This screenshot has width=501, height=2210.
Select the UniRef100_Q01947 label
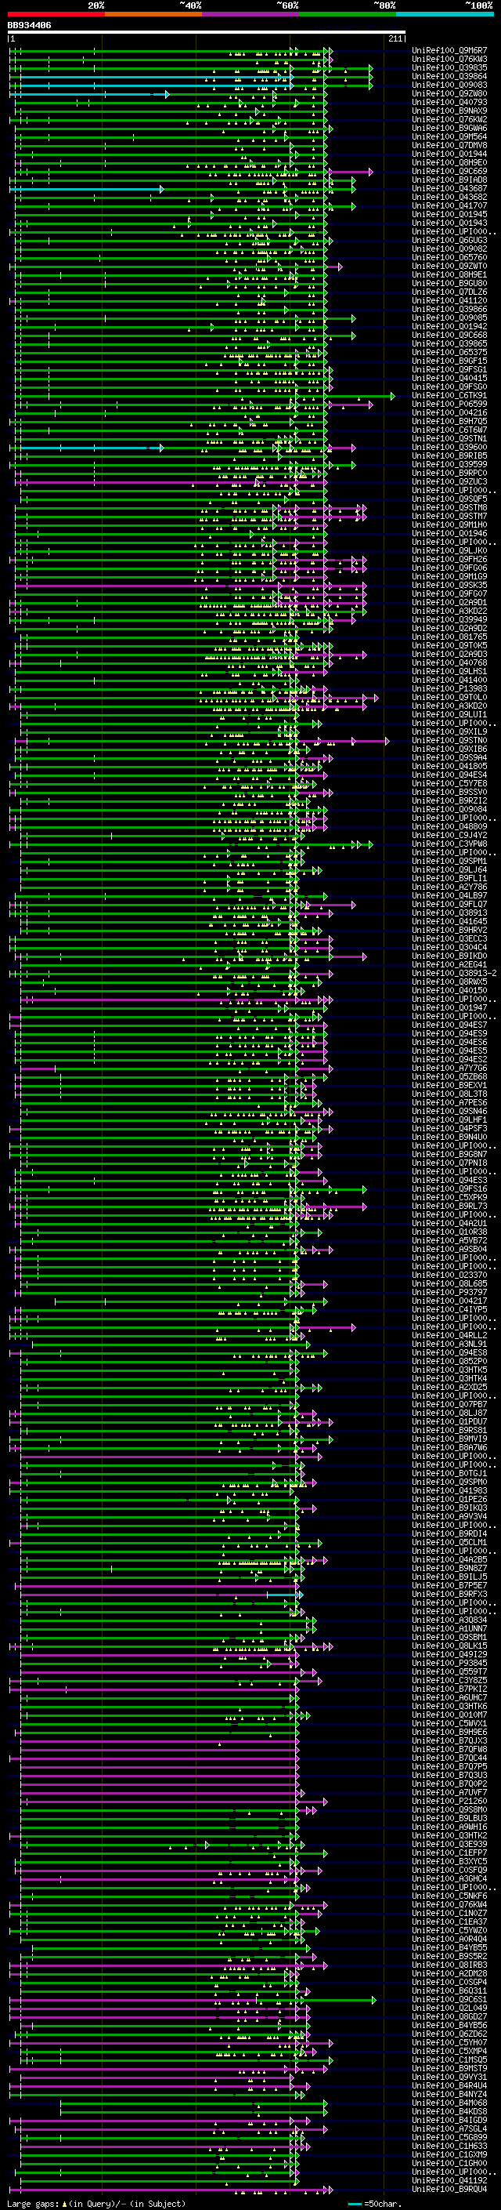point(449,1008)
